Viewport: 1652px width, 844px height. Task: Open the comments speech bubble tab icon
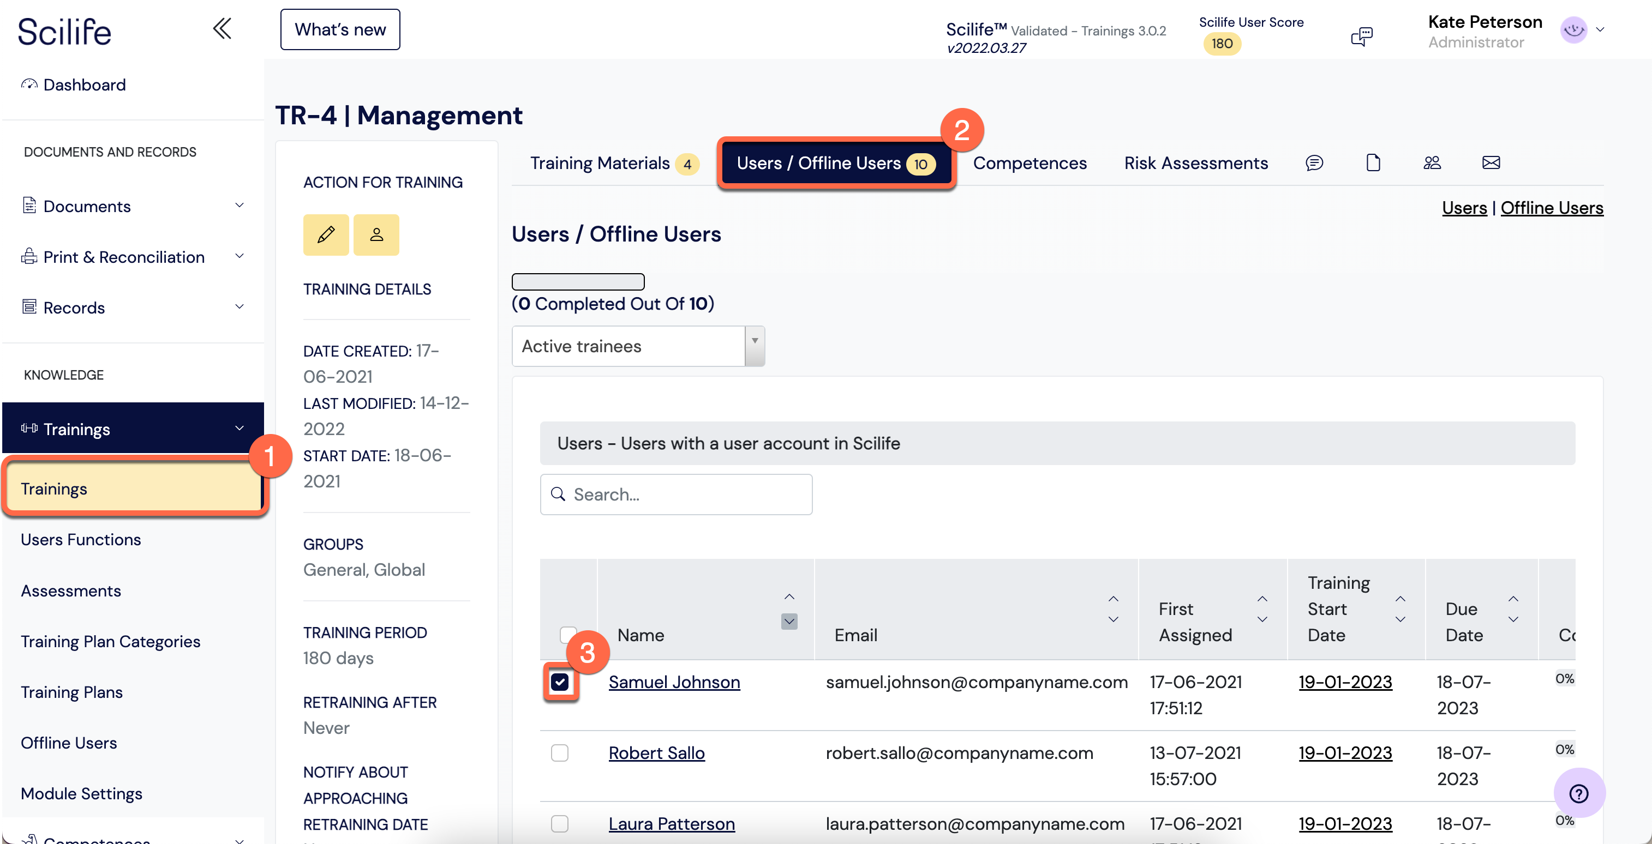(1314, 163)
